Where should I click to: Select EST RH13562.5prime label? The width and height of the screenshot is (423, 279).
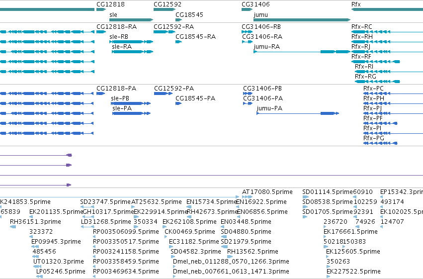coord(253,252)
